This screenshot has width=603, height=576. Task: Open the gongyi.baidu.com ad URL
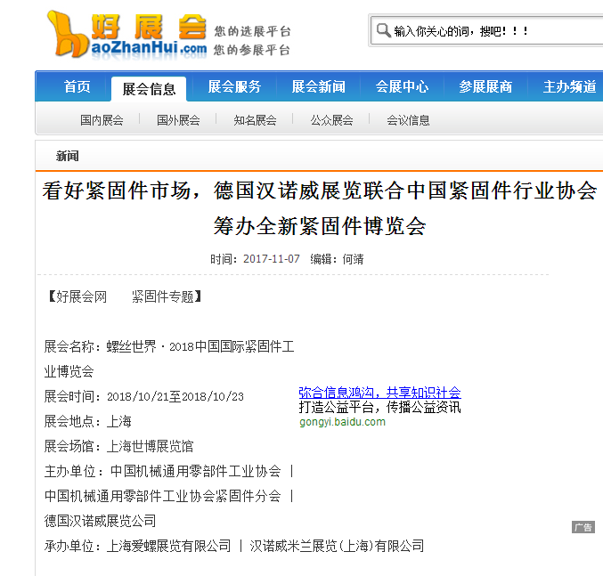[x=342, y=422]
